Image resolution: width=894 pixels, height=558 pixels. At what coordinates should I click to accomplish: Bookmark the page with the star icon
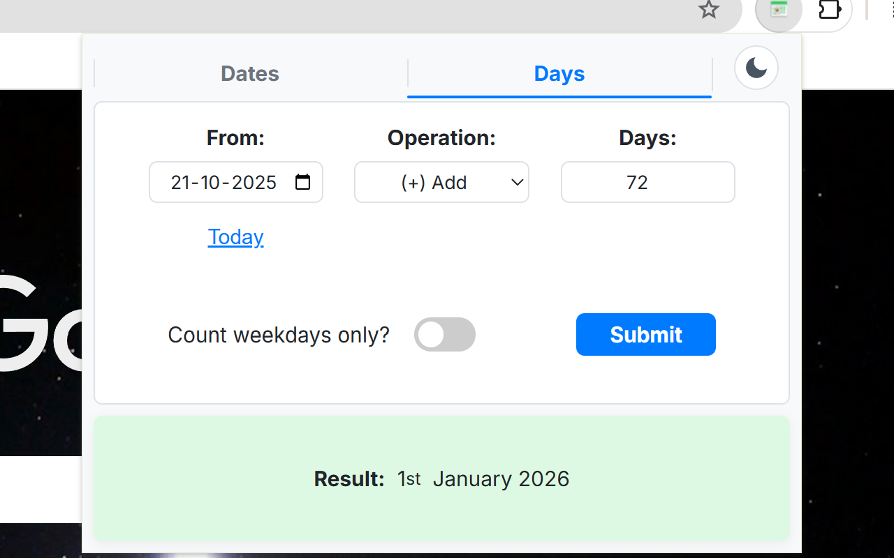tap(708, 10)
